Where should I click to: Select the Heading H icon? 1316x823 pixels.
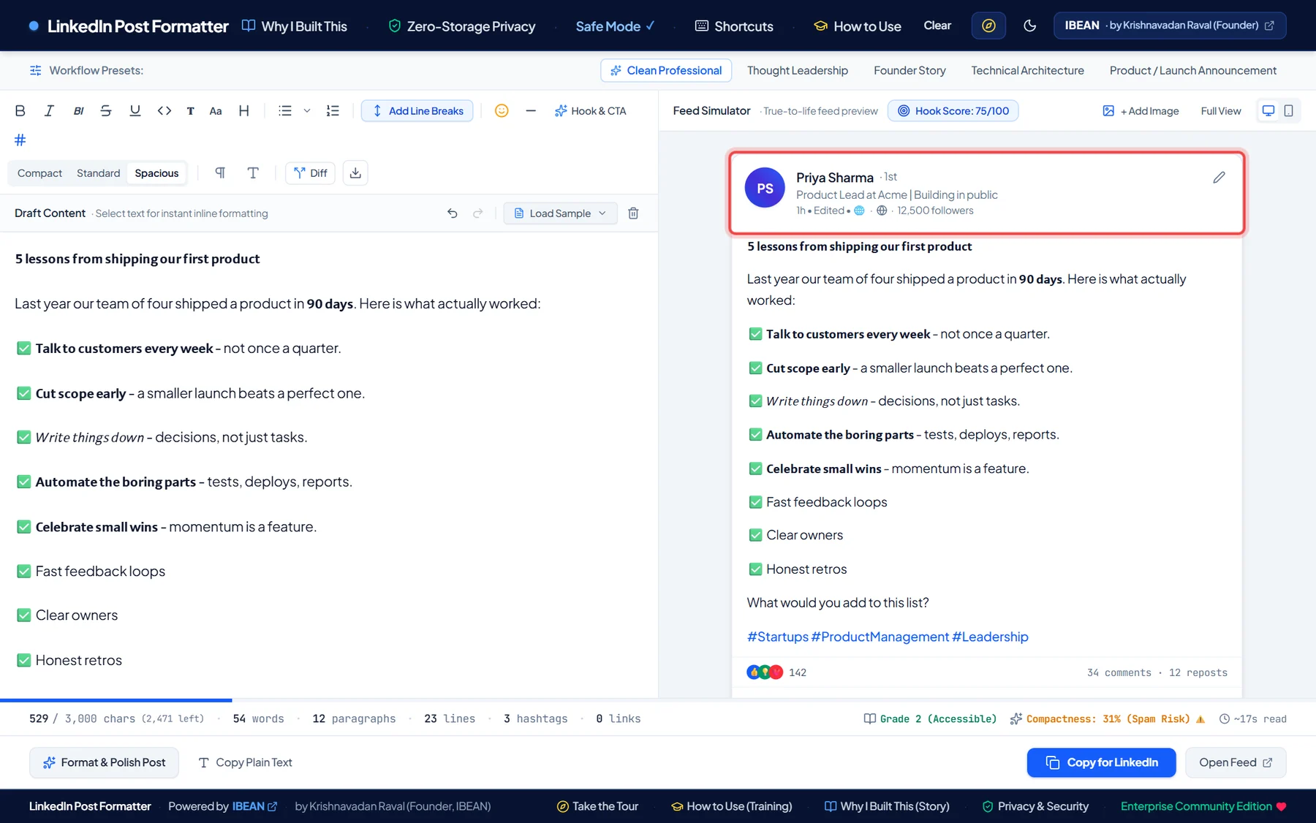point(244,111)
